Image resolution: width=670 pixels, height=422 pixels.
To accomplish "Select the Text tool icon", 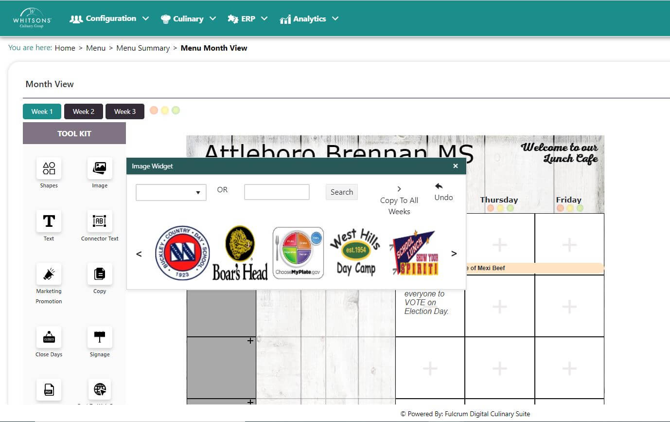I will point(49,221).
